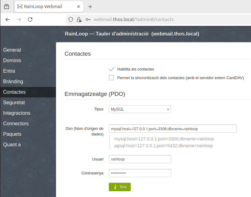Click the shield tracking protection icon
This screenshot has height=197, width=251.
tap(71, 19)
